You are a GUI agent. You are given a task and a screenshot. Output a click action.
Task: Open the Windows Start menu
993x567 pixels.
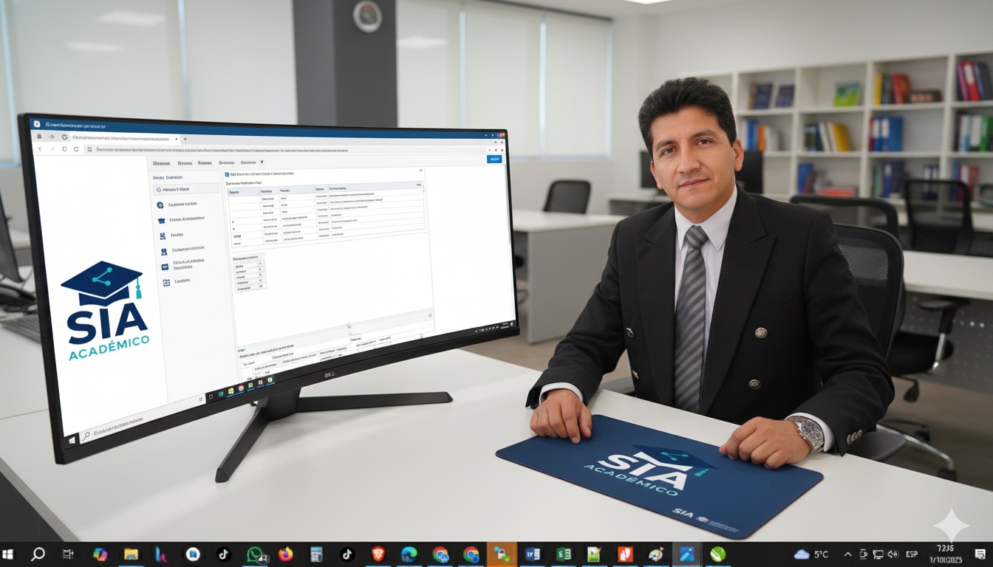[x=8, y=554]
